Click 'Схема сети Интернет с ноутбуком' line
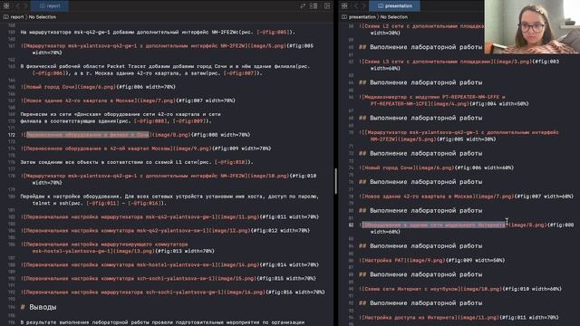This screenshot has height=326, width=580. pyautogui.click(x=460, y=289)
